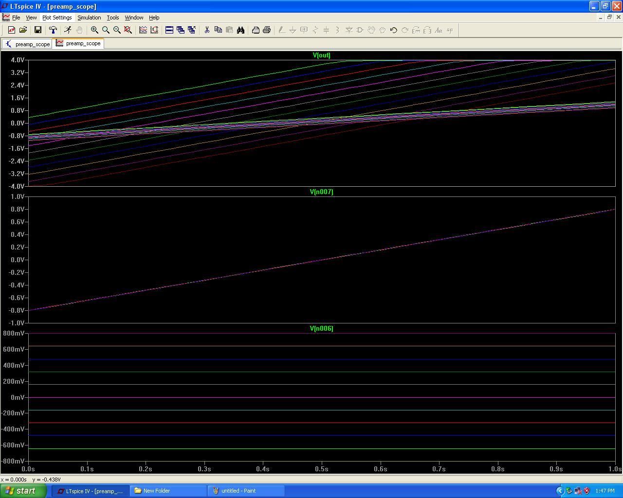
Task: Click the Print printer icon
Action: tap(267, 30)
